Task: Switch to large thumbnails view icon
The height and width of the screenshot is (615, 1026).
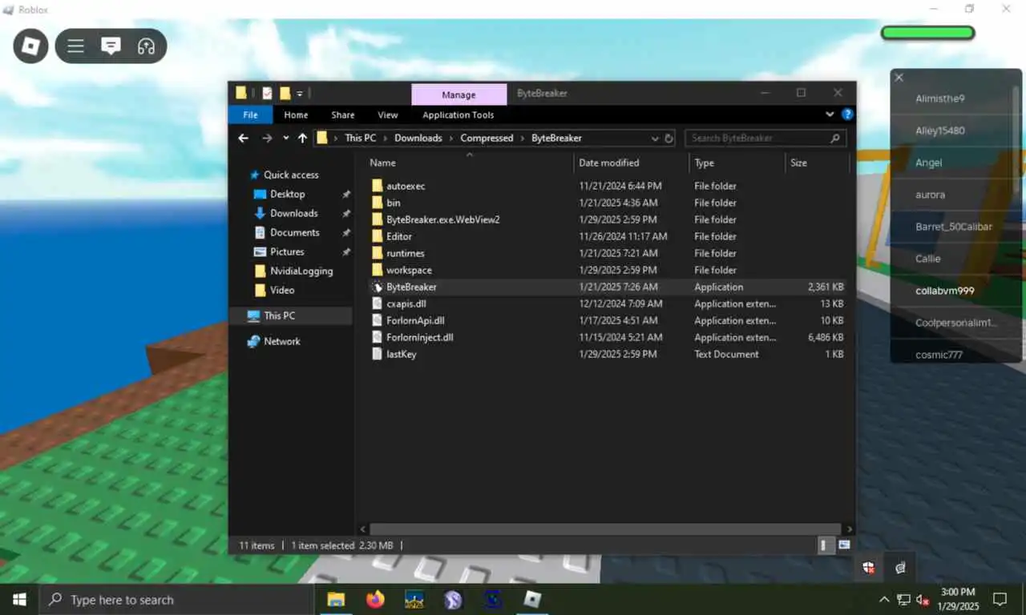Action: 843,545
